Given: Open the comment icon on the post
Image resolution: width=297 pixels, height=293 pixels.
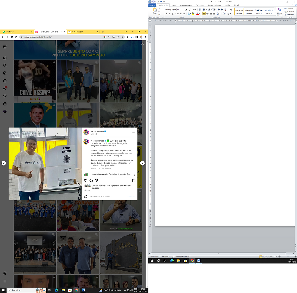Looking at the screenshot, I should coord(91,180).
